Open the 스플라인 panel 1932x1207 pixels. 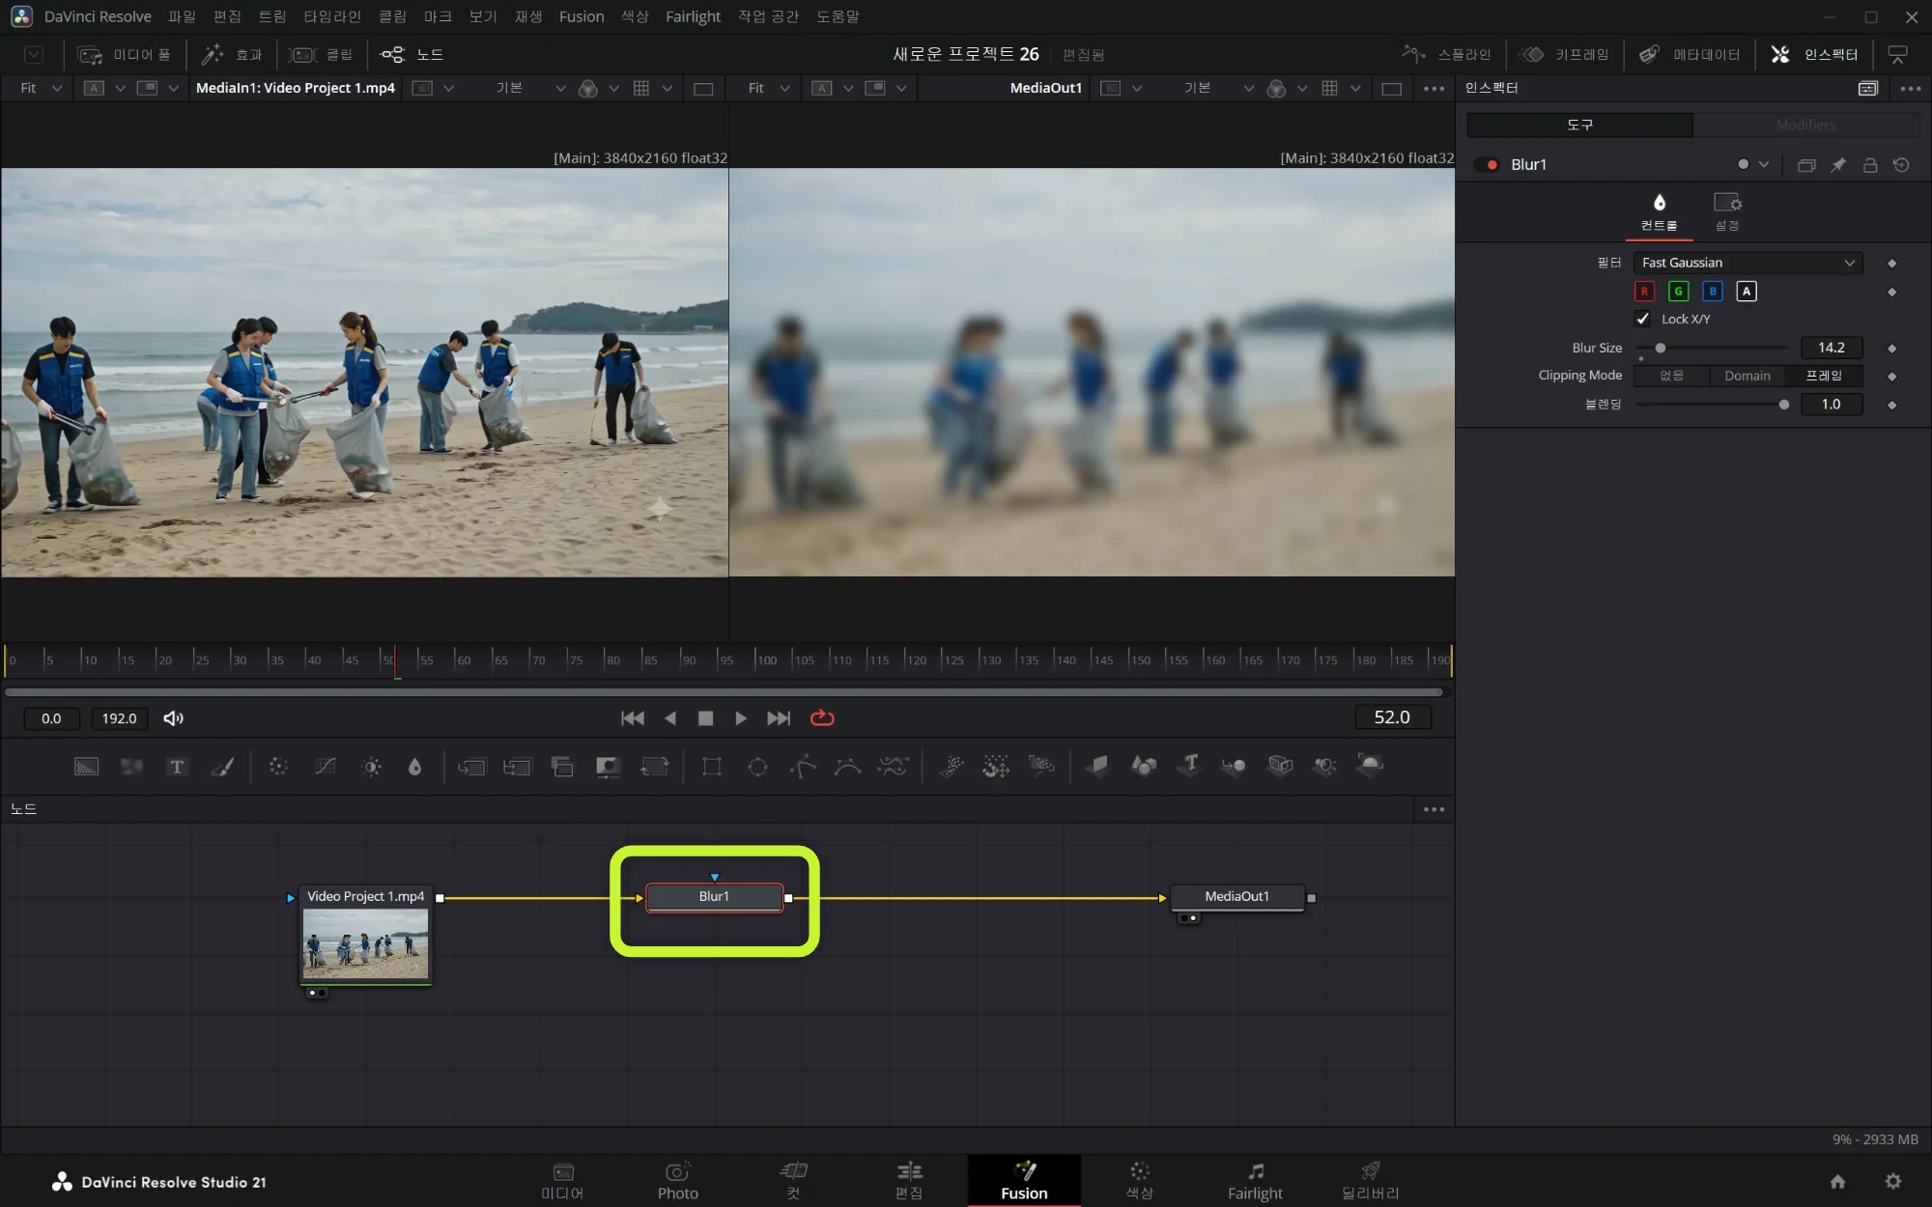coord(1447,54)
